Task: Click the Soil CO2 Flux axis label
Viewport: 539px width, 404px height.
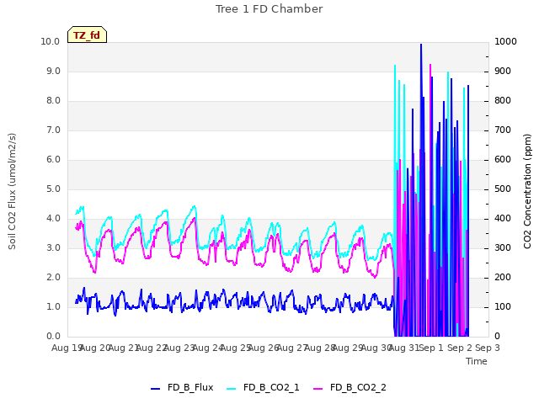Action: pos(12,191)
